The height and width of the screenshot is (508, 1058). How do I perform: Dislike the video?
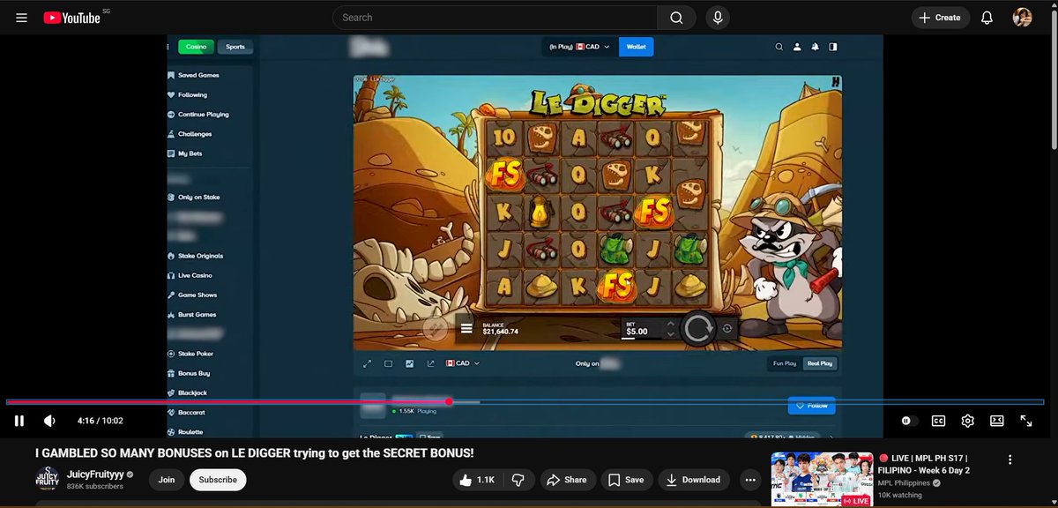point(519,480)
